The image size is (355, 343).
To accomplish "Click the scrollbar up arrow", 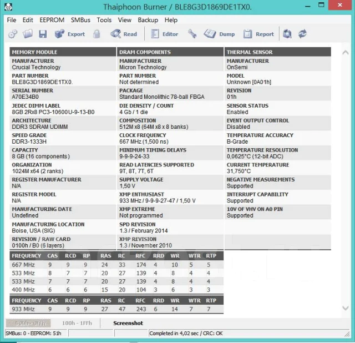I will (x=346, y=53).
